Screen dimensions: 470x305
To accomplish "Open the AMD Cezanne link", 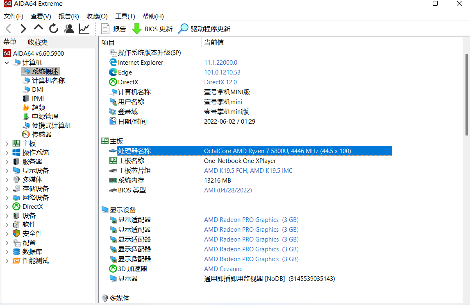I will point(223,269).
